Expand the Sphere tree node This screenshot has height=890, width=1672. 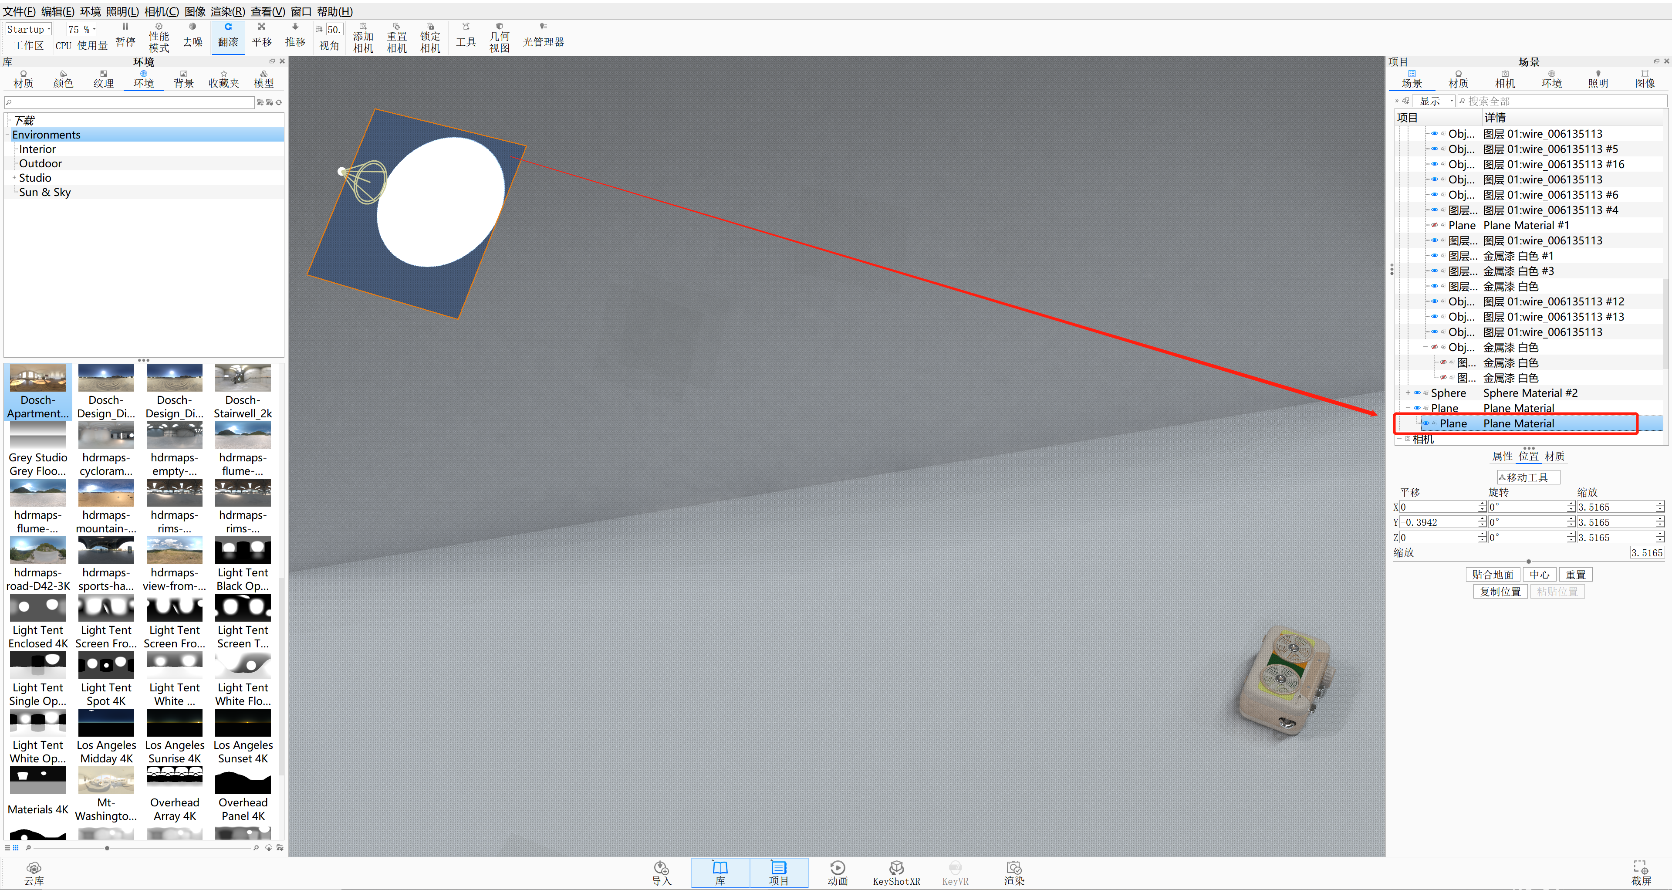[x=1408, y=393]
